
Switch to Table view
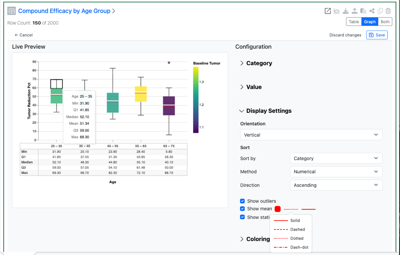click(x=354, y=22)
